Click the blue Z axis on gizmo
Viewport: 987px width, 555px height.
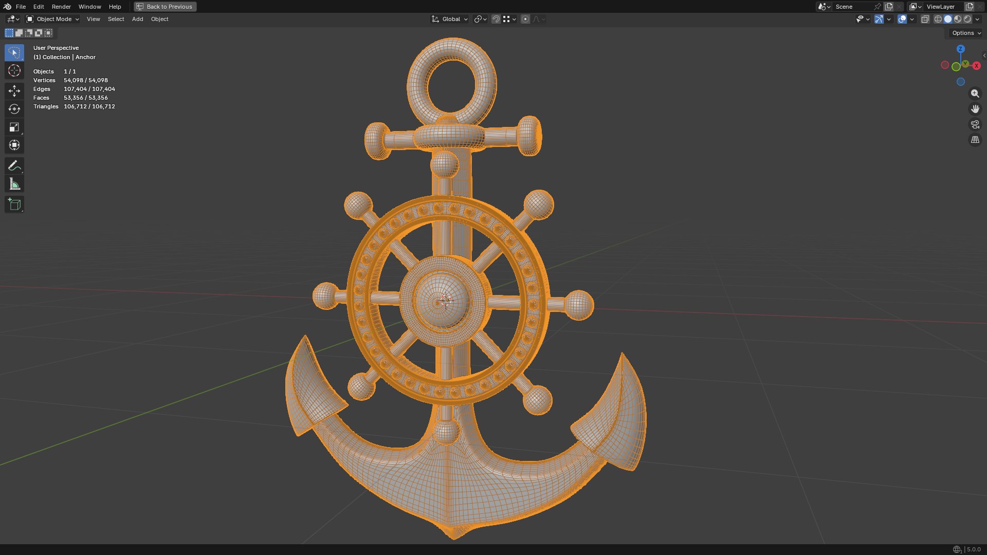click(x=960, y=49)
